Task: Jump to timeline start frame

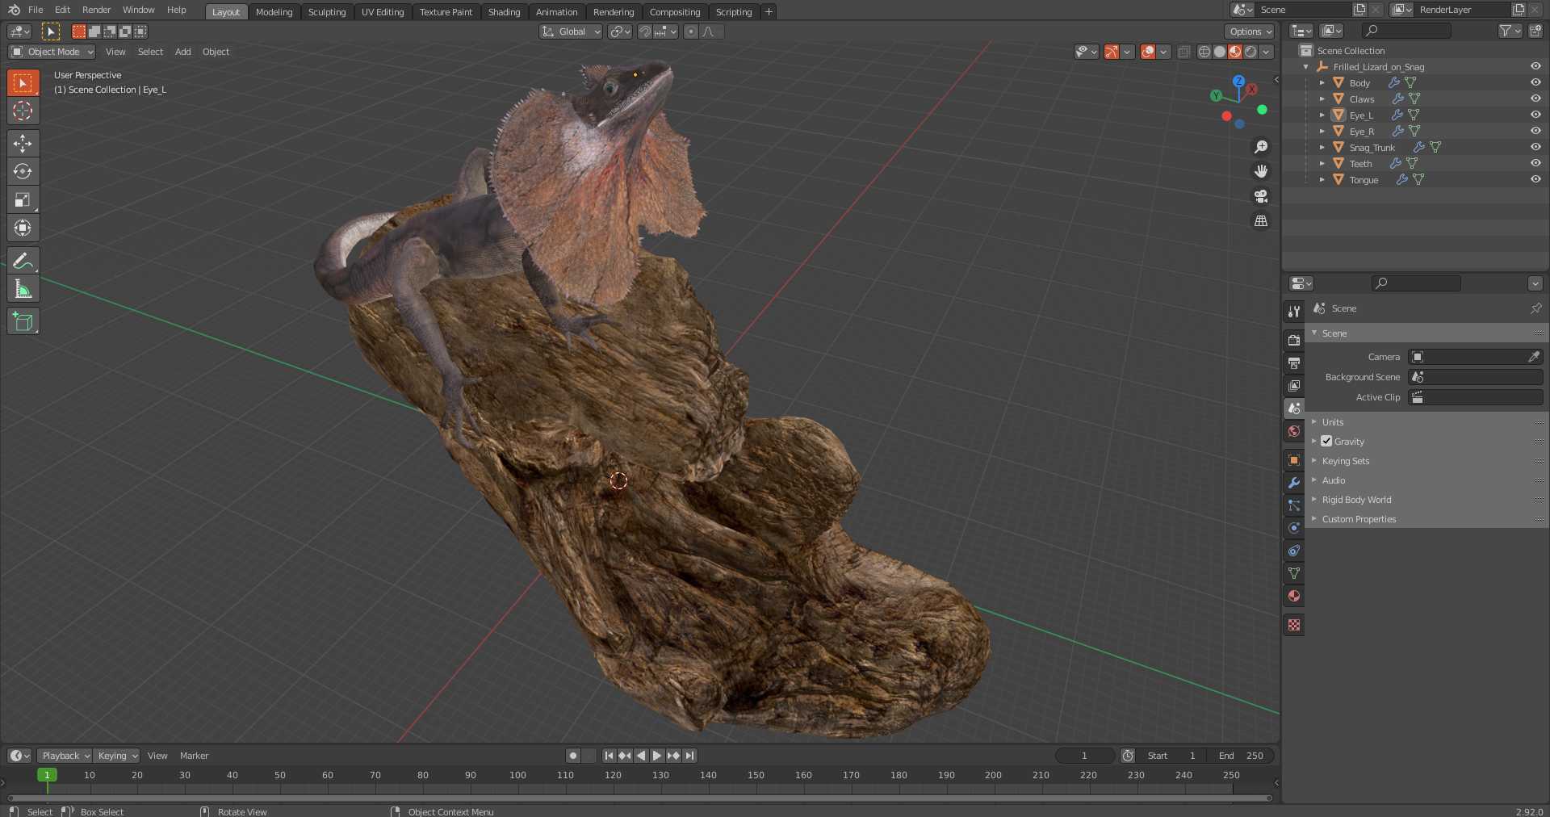Action: 609,756
